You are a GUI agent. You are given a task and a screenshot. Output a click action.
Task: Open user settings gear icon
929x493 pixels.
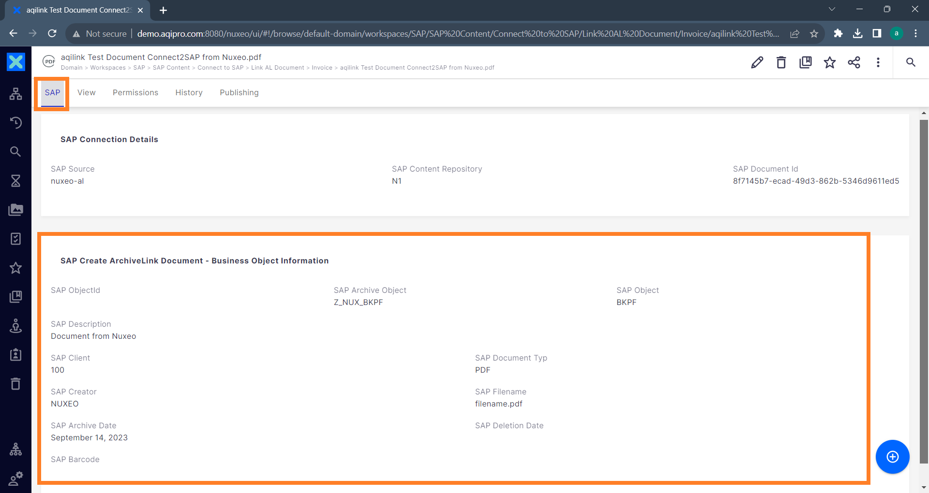[x=15, y=478]
